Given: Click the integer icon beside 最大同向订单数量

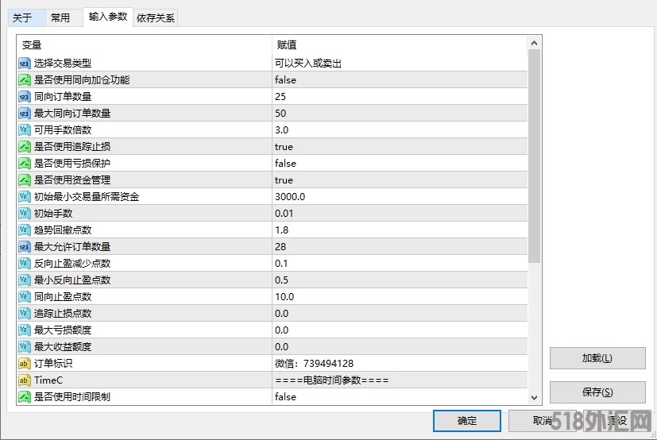Looking at the screenshot, I should click(25, 113).
